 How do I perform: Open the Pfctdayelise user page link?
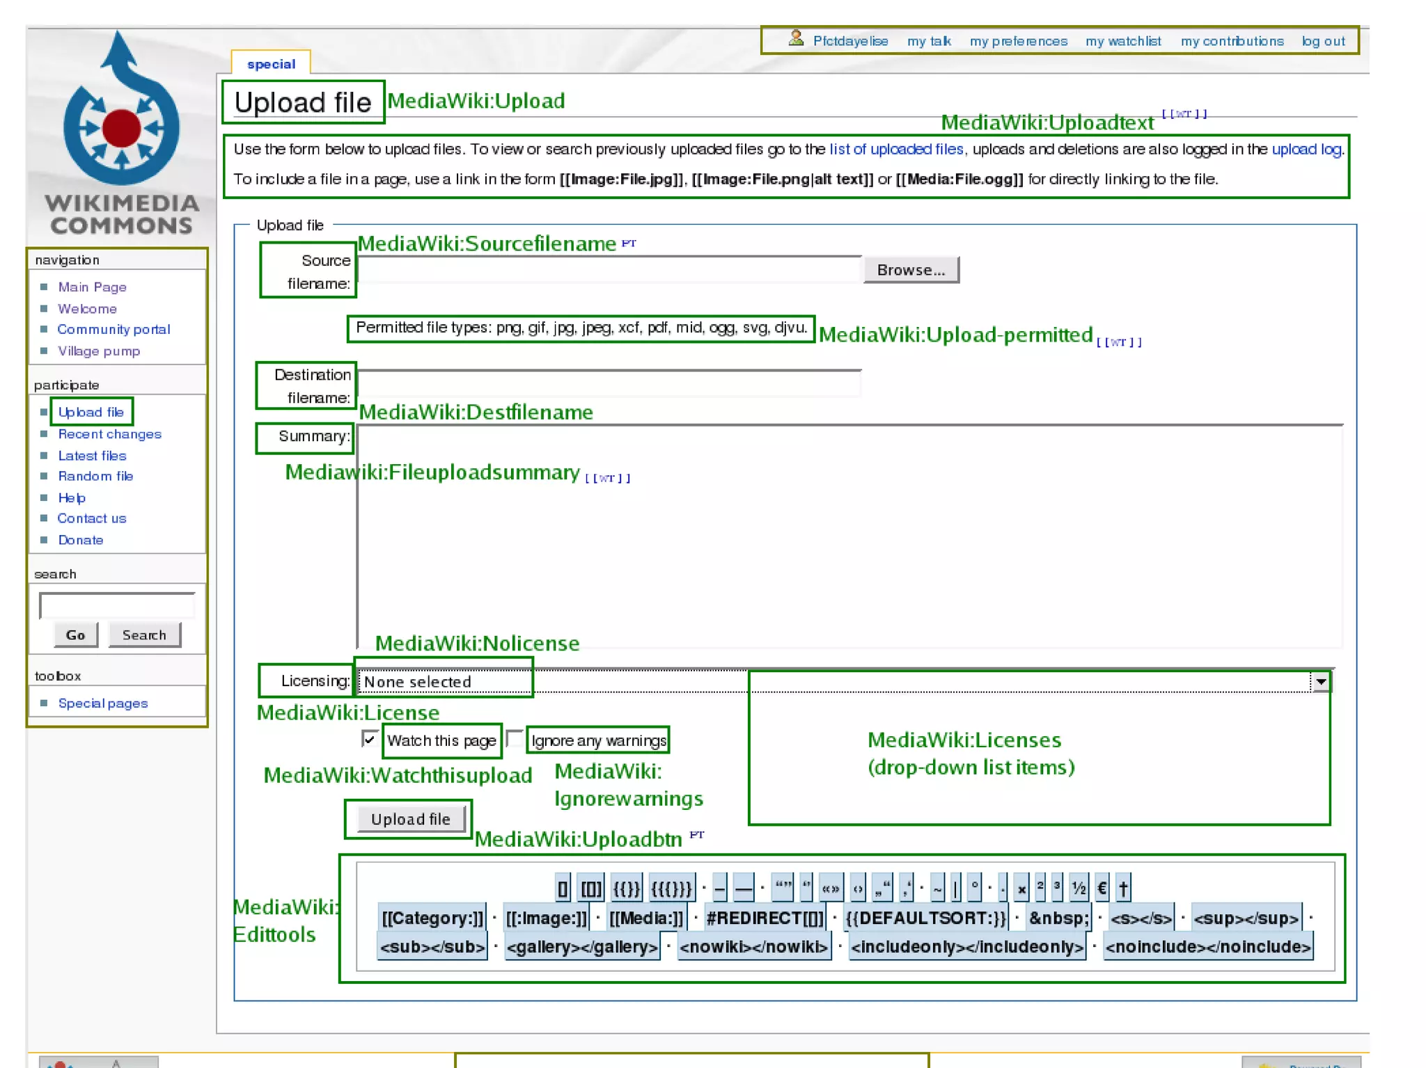tap(850, 41)
